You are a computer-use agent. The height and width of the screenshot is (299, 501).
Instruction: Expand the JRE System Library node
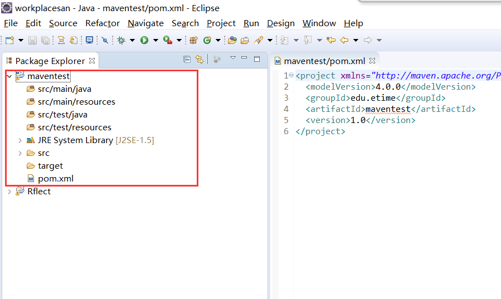[20, 140]
